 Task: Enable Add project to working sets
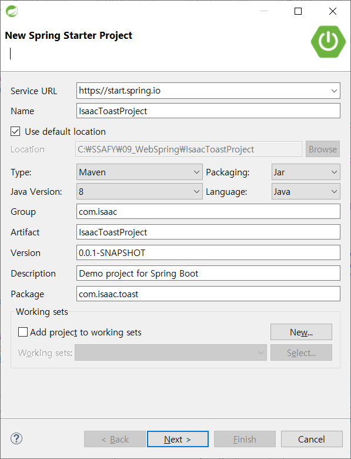[x=23, y=332]
